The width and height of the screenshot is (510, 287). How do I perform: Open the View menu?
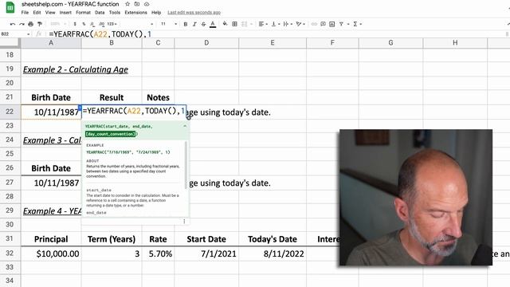click(x=50, y=13)
